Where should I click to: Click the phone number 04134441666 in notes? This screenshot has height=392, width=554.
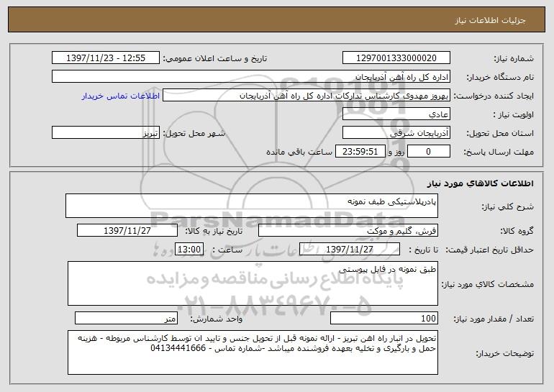coord(178,348)
